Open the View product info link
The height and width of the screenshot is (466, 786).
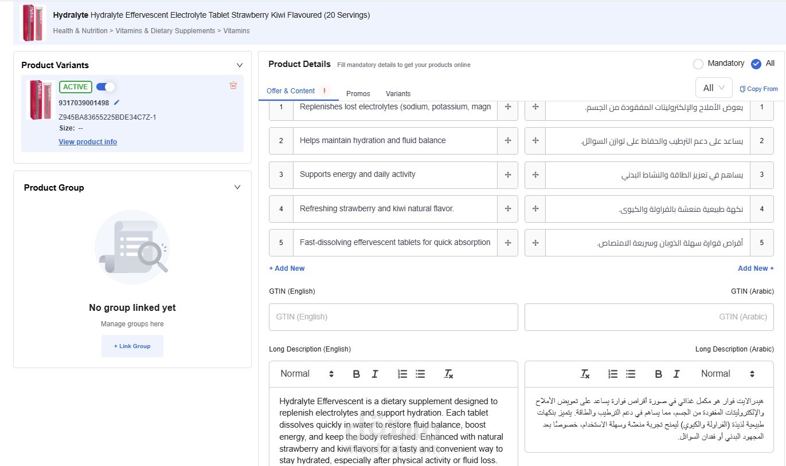[88, 142]
